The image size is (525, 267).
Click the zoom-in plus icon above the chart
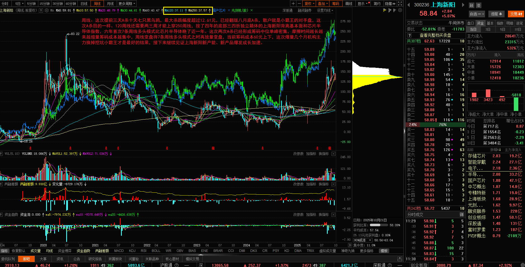[x=293, y=4]
